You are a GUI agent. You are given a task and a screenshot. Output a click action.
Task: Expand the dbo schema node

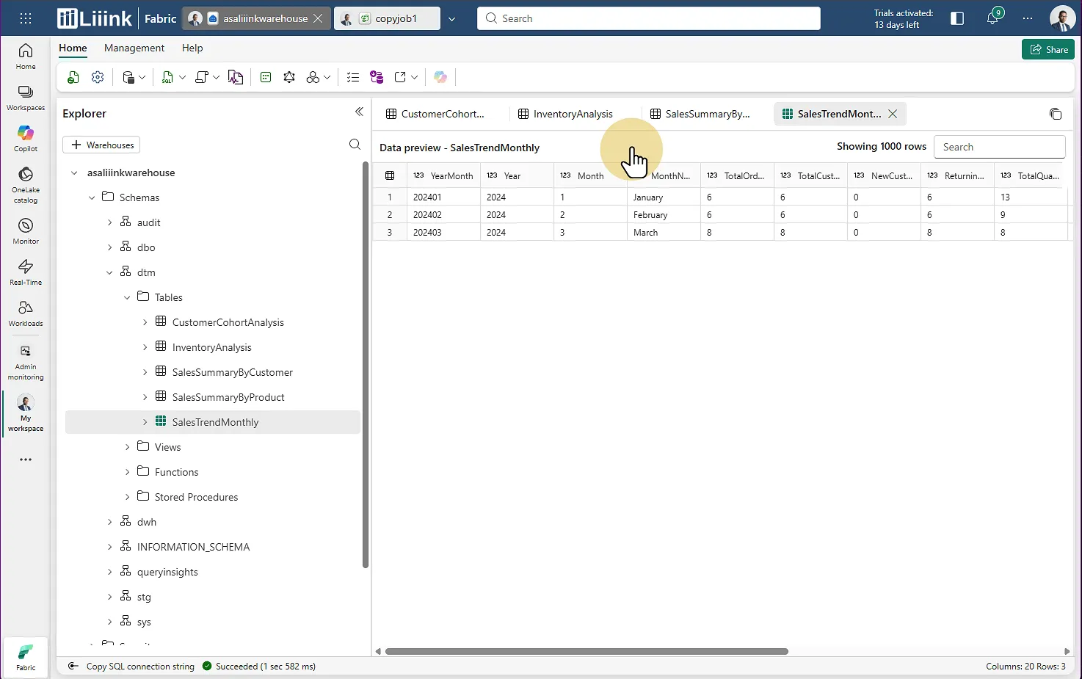tap(110, 247)
